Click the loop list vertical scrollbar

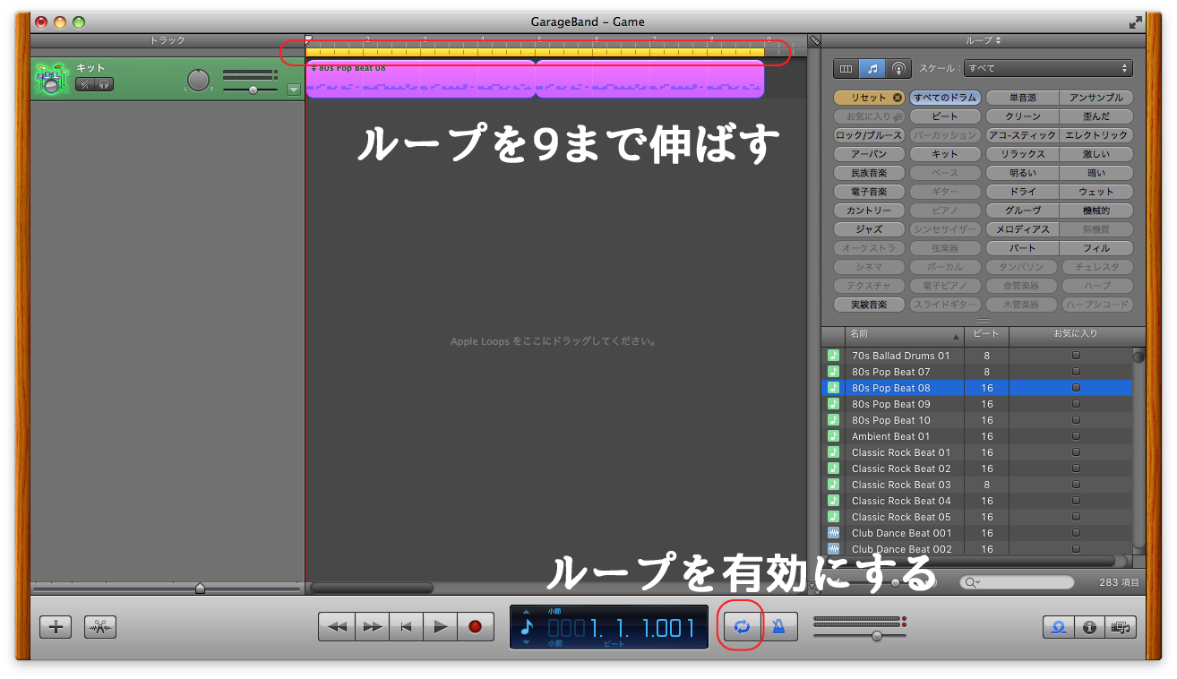coord(1138,451)
